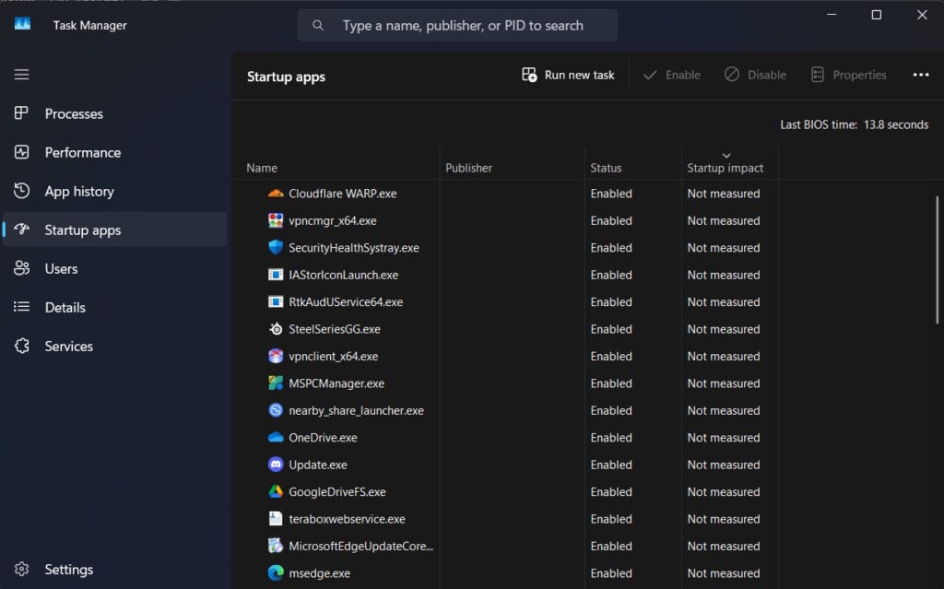Switch to the Processes page

point(74,114)
